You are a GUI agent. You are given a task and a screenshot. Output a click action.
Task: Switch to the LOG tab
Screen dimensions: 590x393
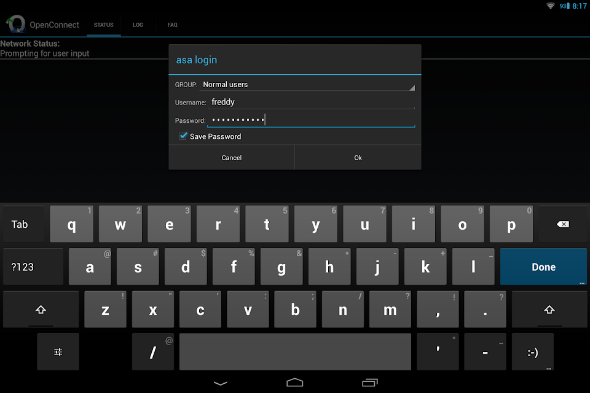point(138,25)
